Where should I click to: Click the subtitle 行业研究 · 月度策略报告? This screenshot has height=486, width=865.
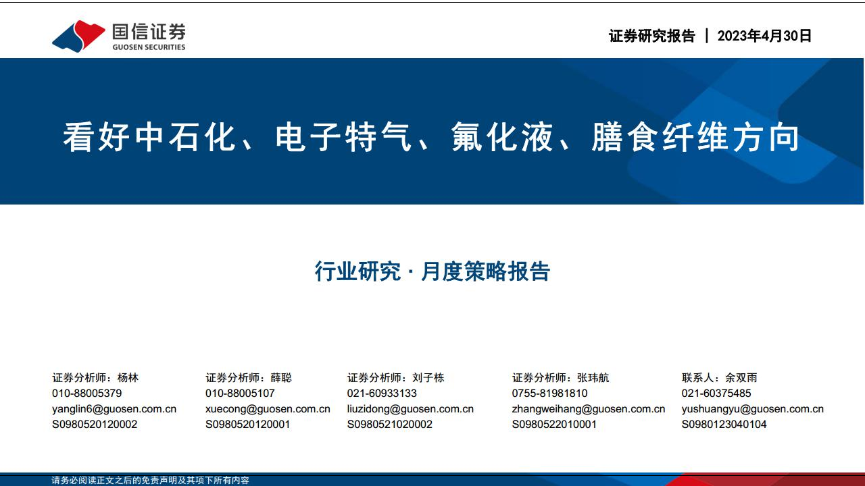[x=432, y=271]
